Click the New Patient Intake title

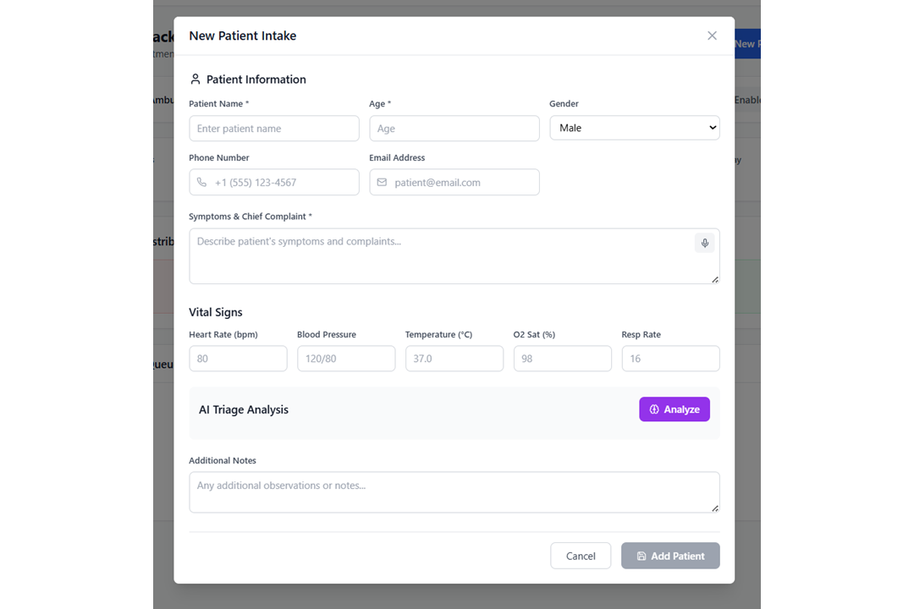click(x=243, y=36)
